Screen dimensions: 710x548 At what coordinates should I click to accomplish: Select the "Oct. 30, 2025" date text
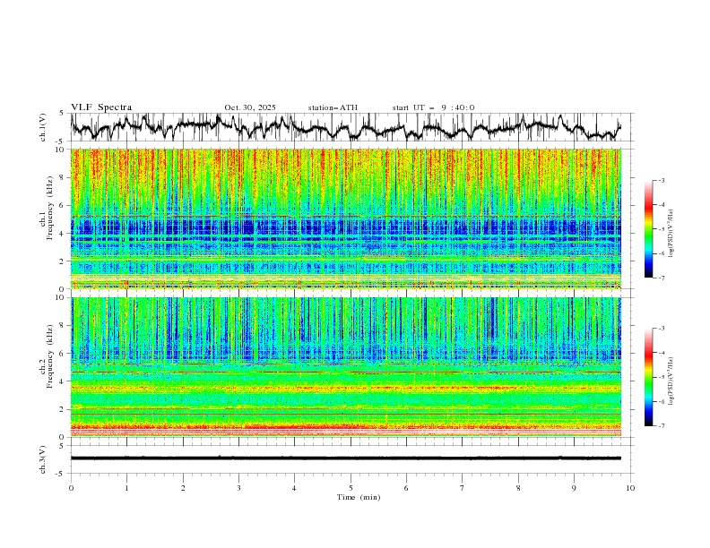pos(250,107)
